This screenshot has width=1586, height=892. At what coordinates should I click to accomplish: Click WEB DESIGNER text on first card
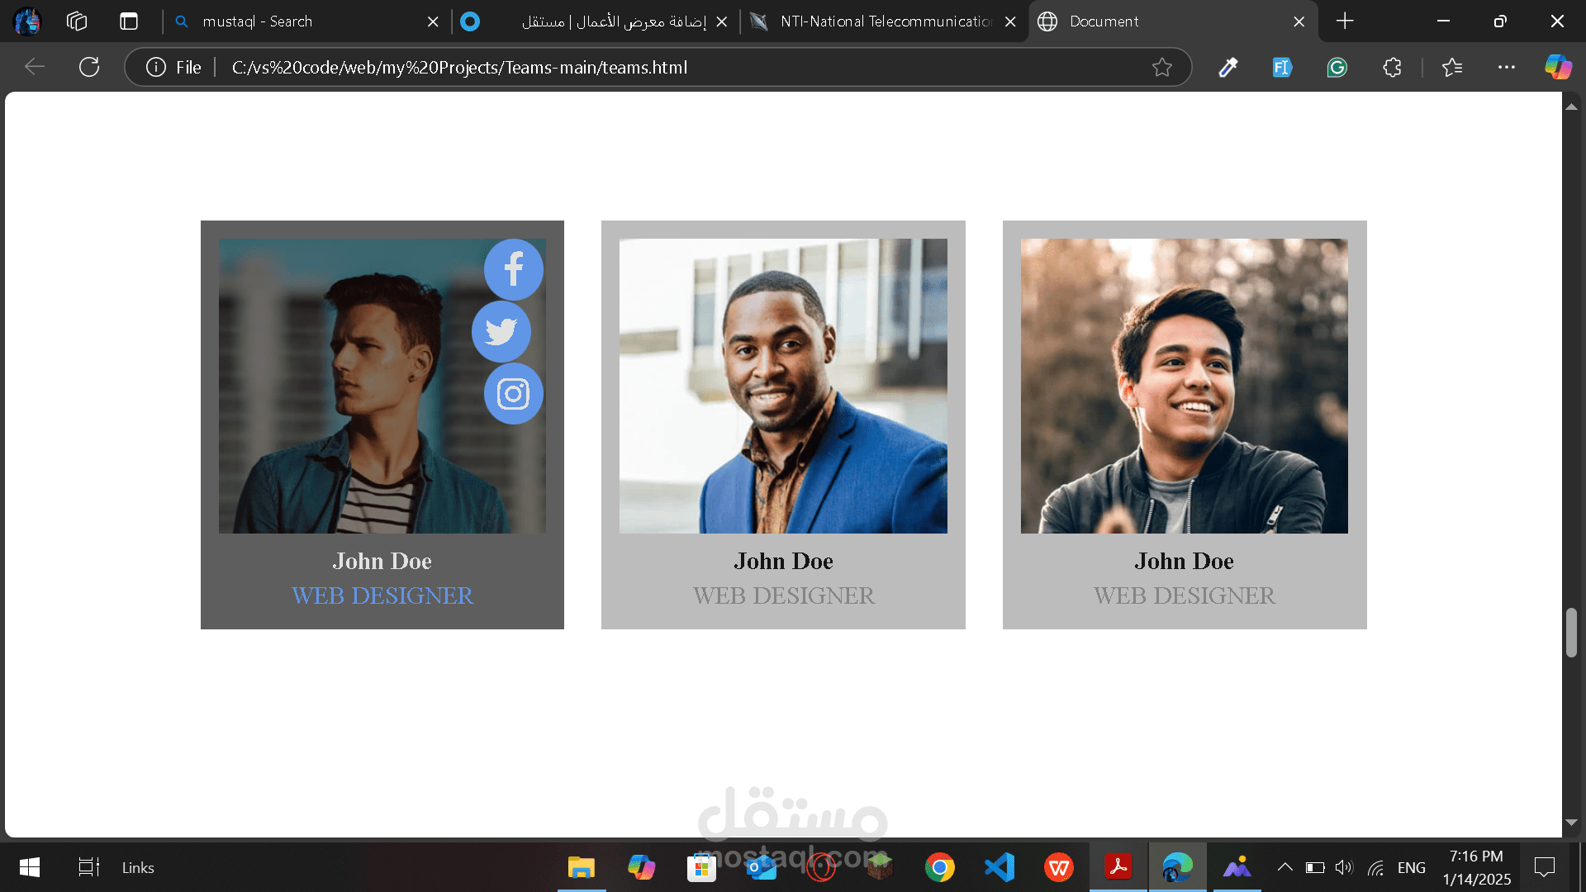tap(382, 595)
